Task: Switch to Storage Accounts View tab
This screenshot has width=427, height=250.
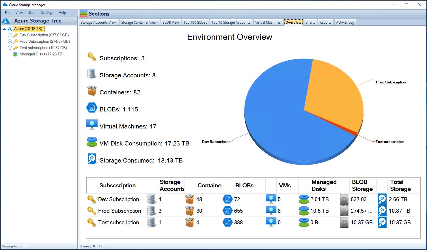Action: (x=98, y=23)
